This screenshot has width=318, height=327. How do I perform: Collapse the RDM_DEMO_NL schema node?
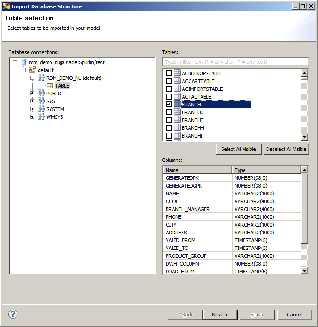(33, 78)
